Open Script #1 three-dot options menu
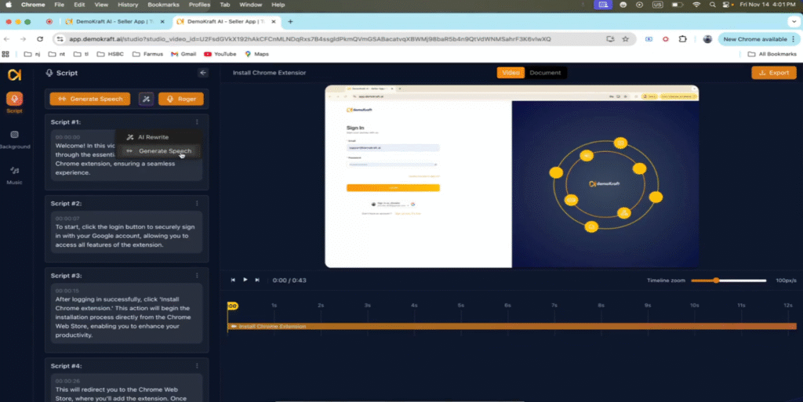The width and height of the screenshot is (803, 402). (x=197, y=122)
